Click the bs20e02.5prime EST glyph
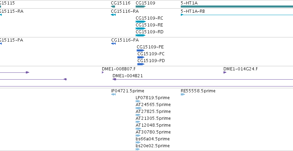Image resolution: width=293 pixels, height=151 pixels. [x=138, y=149]
